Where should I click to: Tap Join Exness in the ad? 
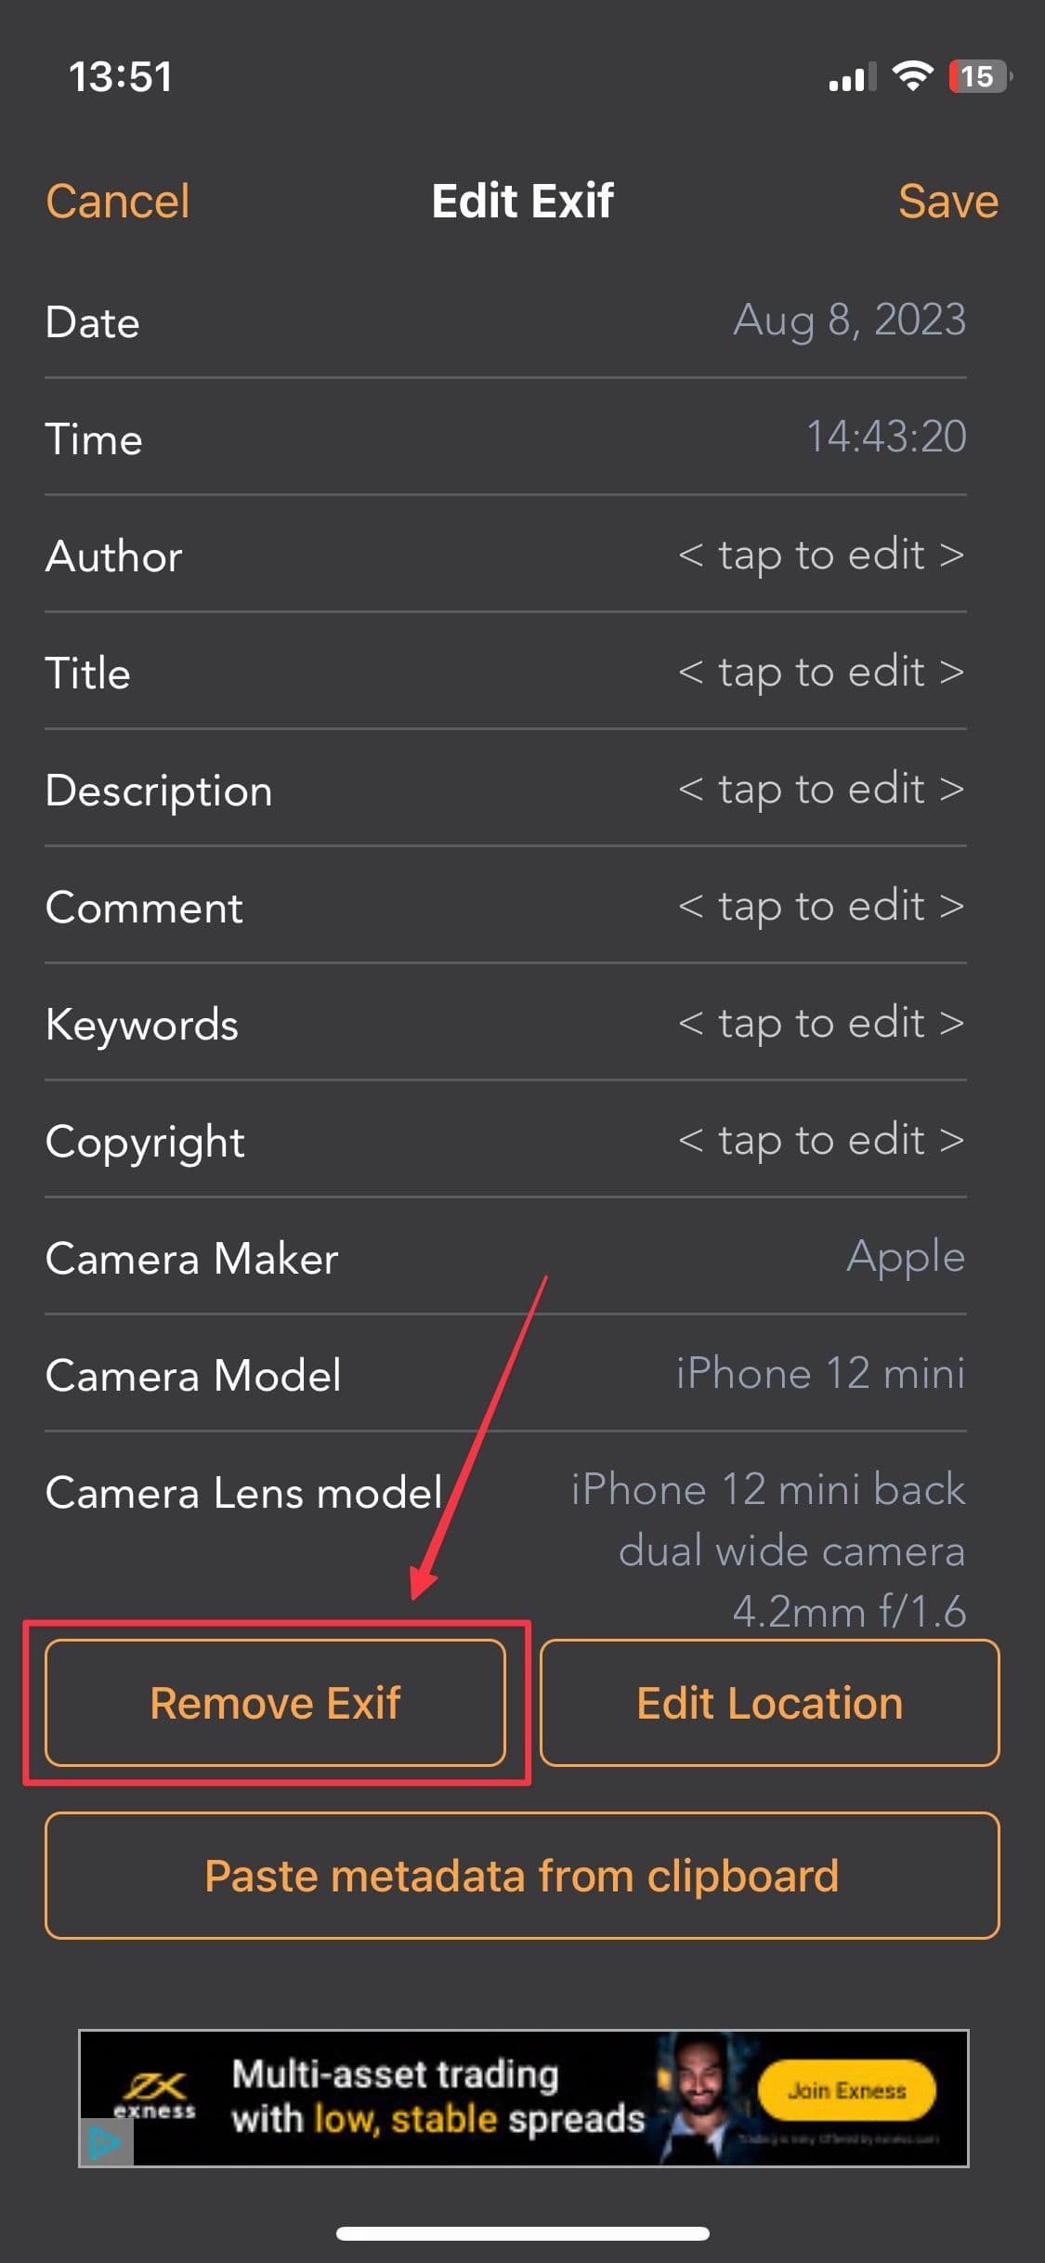tap(846, 2090)
